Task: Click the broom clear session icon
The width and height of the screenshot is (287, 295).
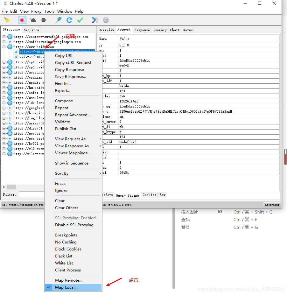Action: 7,20
